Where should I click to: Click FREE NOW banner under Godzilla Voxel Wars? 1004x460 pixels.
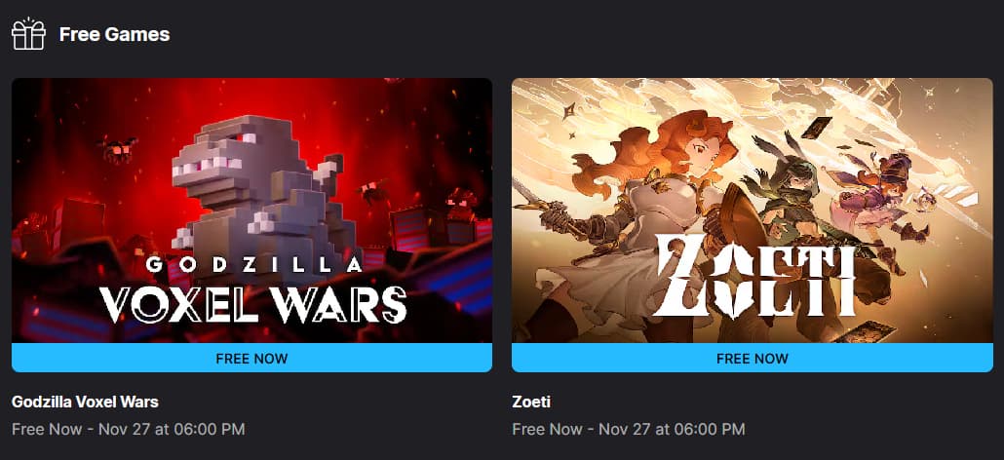point(251,358)
